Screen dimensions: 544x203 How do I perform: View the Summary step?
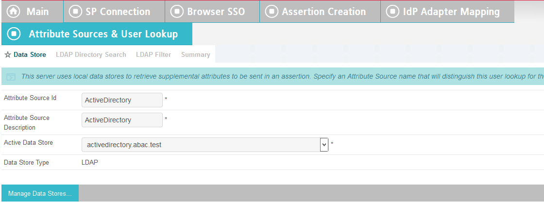[196, 54]
